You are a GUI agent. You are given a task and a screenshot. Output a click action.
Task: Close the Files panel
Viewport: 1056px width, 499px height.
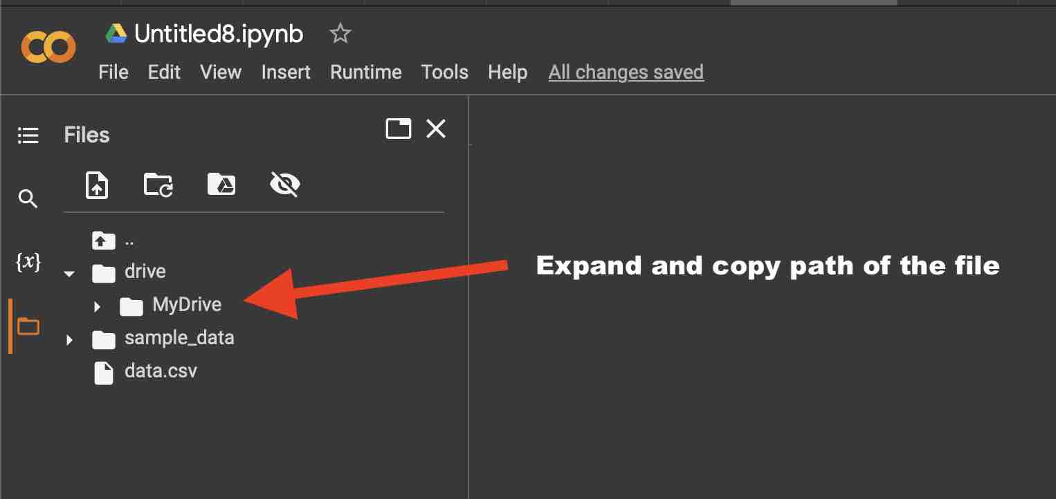point(435,129)
